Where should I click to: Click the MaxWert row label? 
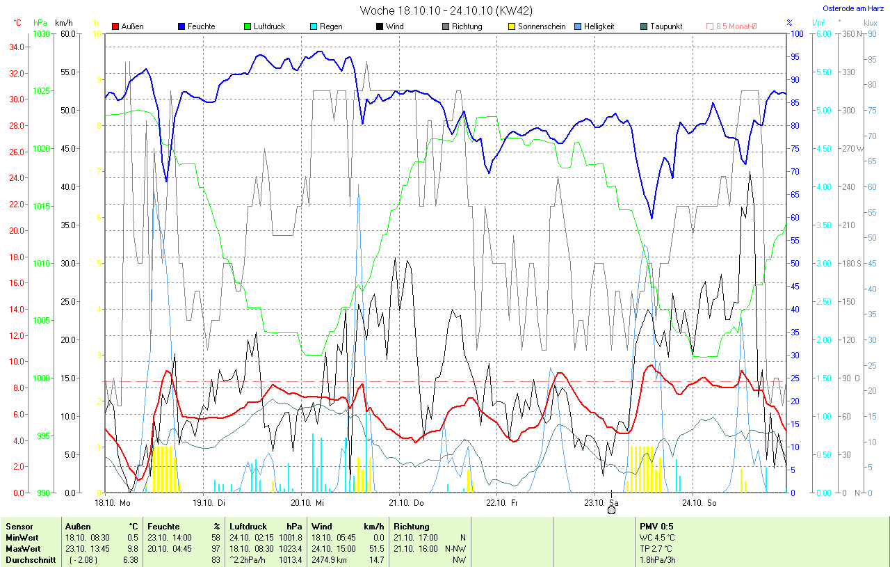click(22, 548)
